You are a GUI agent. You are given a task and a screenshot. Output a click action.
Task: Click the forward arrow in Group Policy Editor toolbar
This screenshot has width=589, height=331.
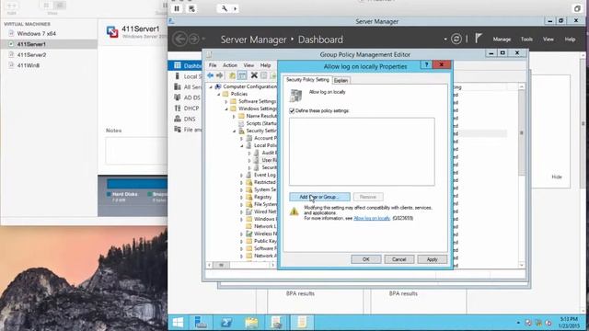tap(220, 75)
